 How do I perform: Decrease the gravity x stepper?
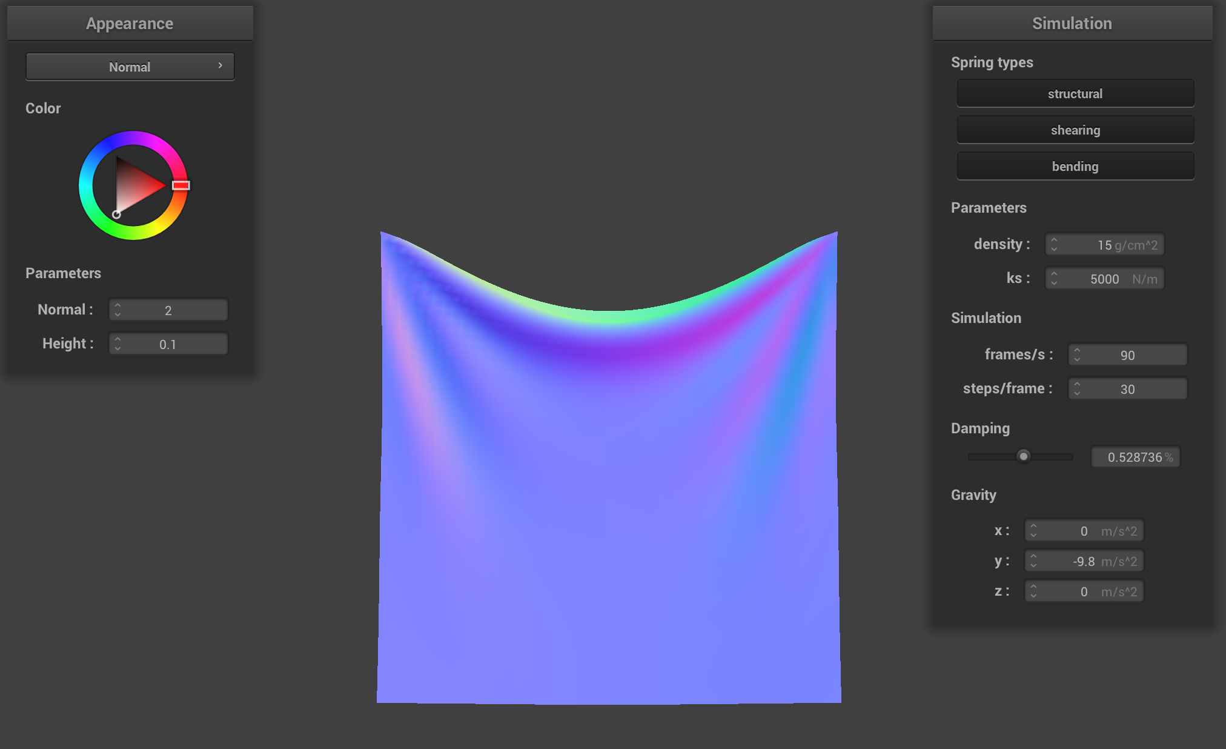1033,535
